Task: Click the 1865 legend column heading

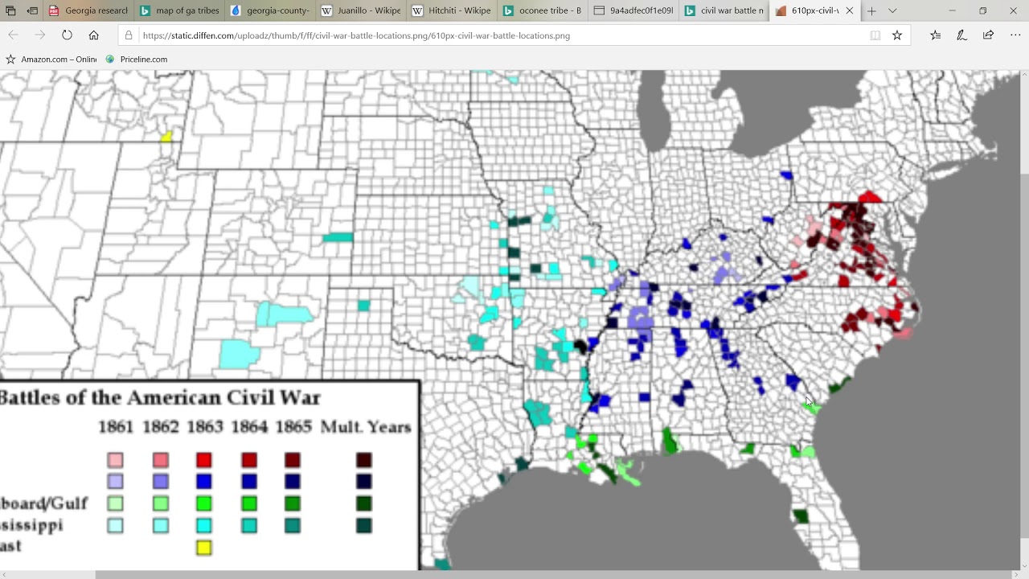Action: (293, 427)
